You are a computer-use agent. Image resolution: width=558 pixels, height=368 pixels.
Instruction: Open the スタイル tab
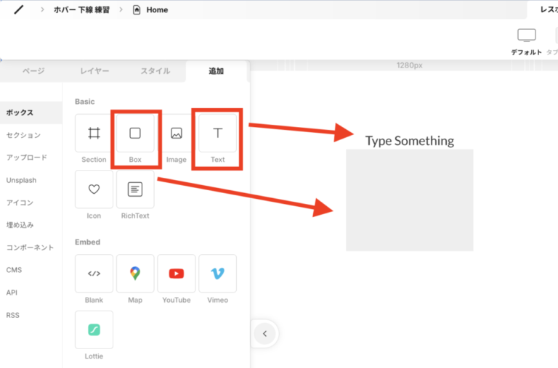pyautogui.click(x=155, y=71)
